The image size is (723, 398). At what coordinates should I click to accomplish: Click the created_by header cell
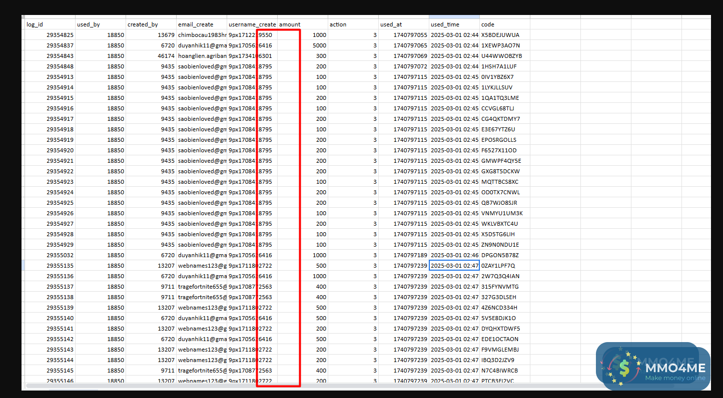(x=151, y=24)
